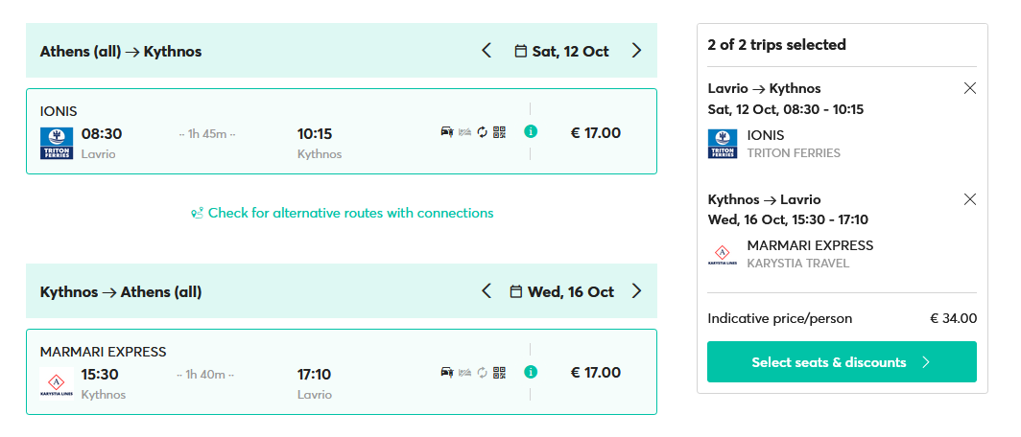Remove the Kythnos → Lavrio selected trip
The width and height of the screenshot is (1021, 437).
tap(969, 199)
